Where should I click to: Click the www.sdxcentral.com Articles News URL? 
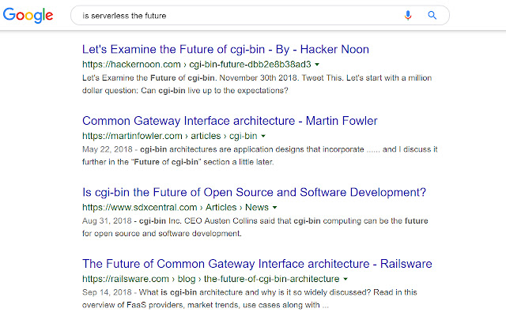tap(176, 207)
